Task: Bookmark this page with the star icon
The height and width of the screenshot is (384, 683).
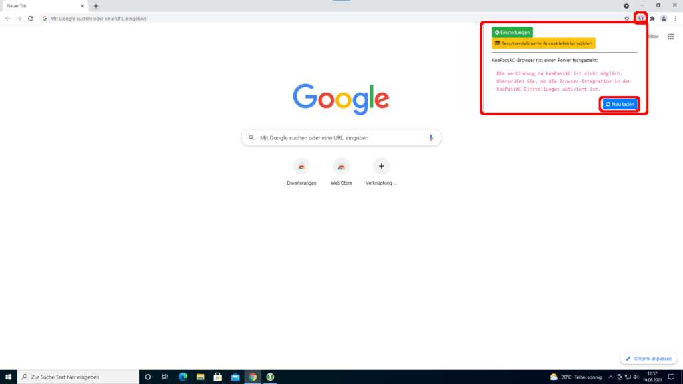Action: coord(626,19)
